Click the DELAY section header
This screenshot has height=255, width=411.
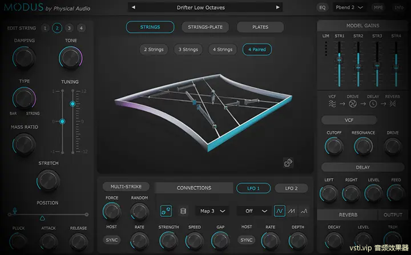tap(363, 167)
